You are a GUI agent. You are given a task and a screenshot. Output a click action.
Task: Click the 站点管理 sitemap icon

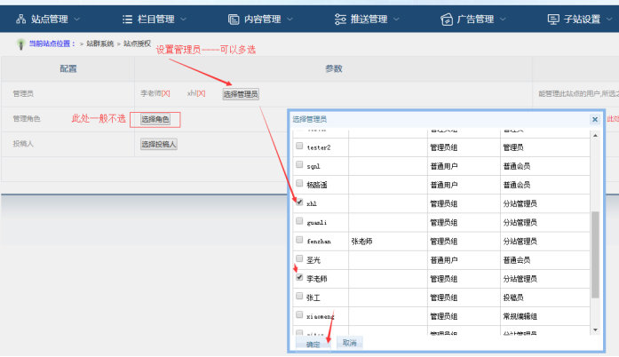pyautogui.click(x=21, y=18)
